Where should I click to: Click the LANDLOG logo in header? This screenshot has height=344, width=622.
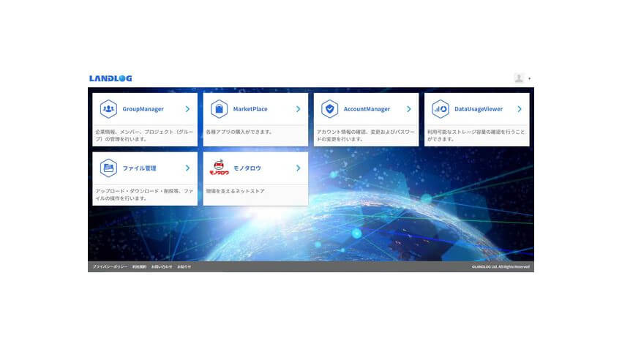pyautogui.click(x=110, y=78)
